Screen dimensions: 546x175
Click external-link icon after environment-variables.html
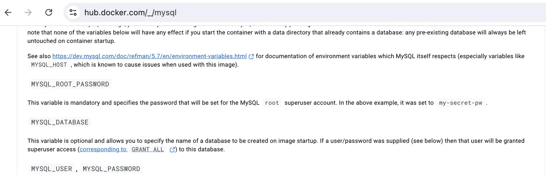coord(252,57)
